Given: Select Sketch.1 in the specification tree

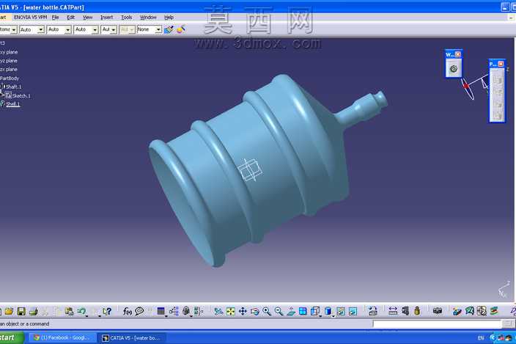Looking at the screenshot, I should tap(21, 96).
